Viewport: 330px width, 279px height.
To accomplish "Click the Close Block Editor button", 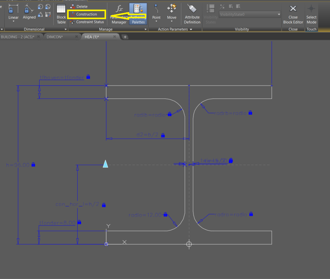I will (x=293, y=14).
